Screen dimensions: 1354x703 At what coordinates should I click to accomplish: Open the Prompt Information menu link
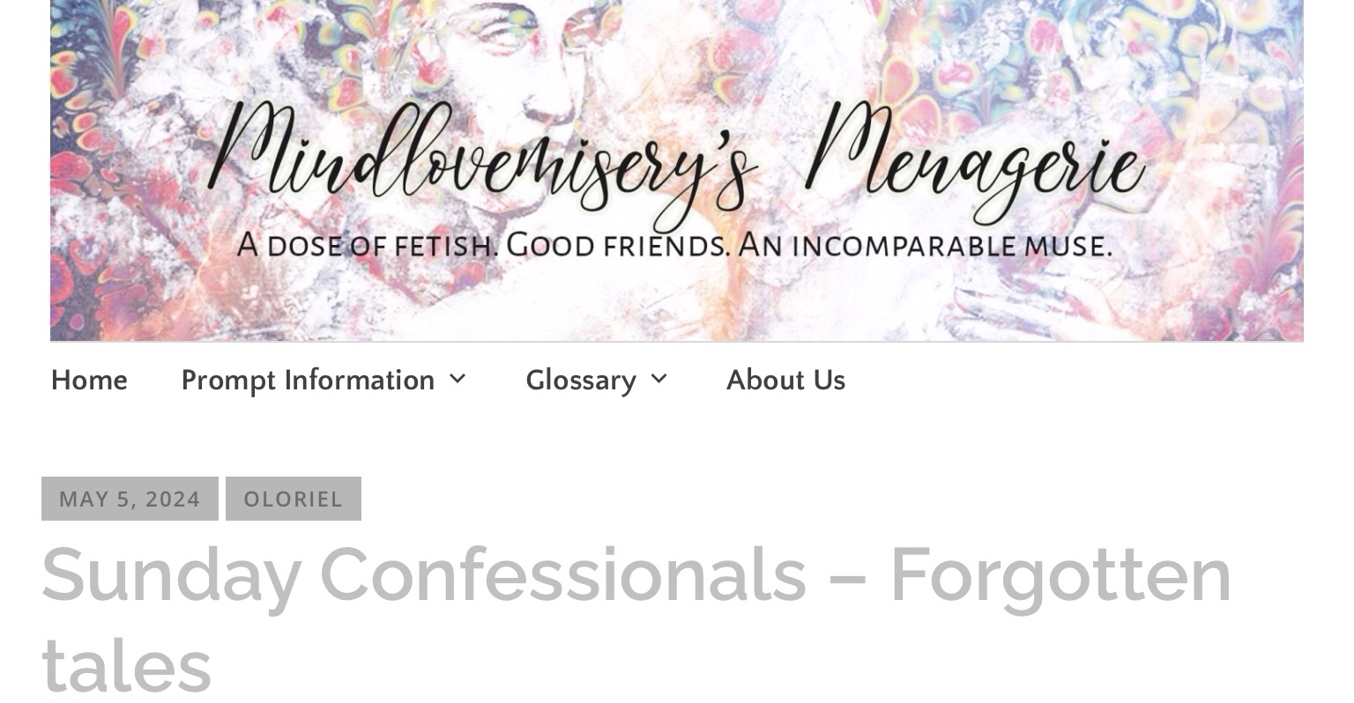click(x=308, y=381)
